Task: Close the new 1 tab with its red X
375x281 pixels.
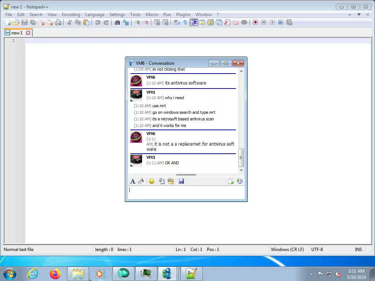Action: click(28, 33)
